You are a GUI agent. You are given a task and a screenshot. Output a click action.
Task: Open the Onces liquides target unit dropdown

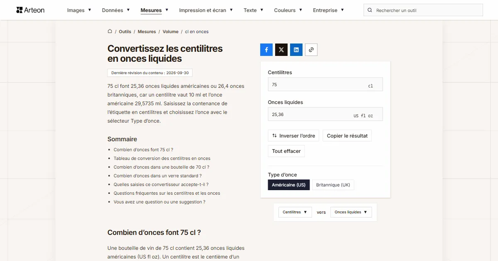point(351,212)
